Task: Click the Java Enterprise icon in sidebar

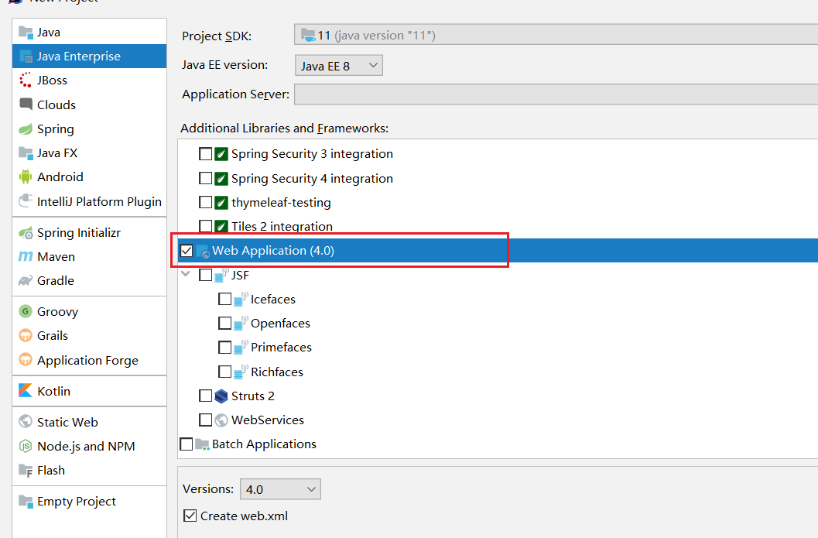Action: click(x=26, y=57)
